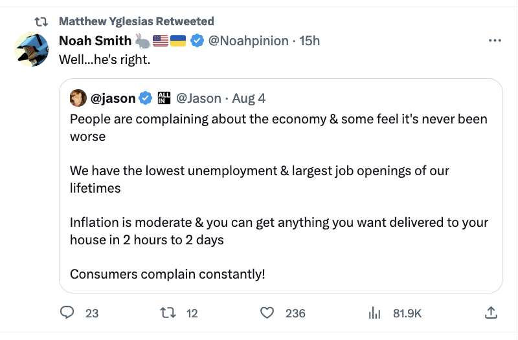Open @jason's small profile avatar
This screenshot has height=340, width=518.
(x=78, y=98)
